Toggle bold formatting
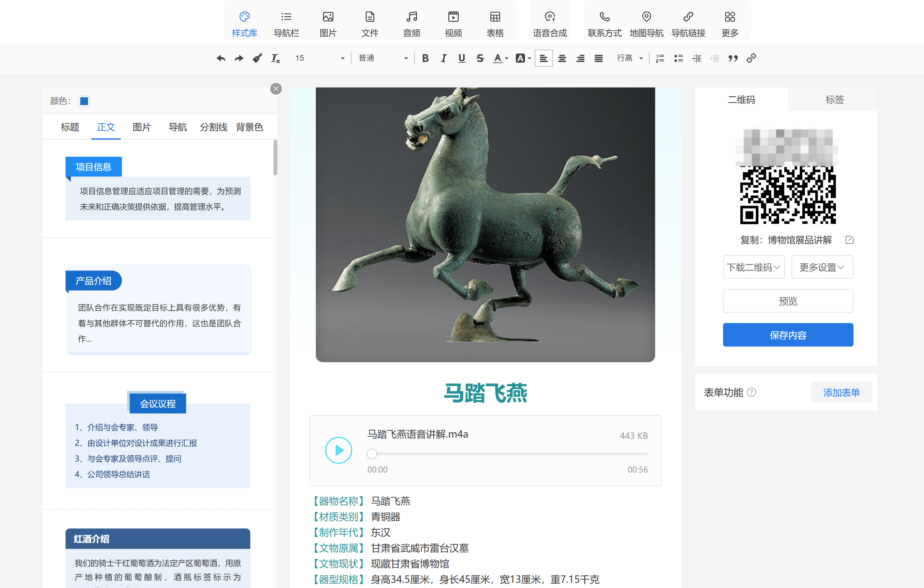Image resolution: width=924 pixels, height=588 pixels. coord(425,58)
